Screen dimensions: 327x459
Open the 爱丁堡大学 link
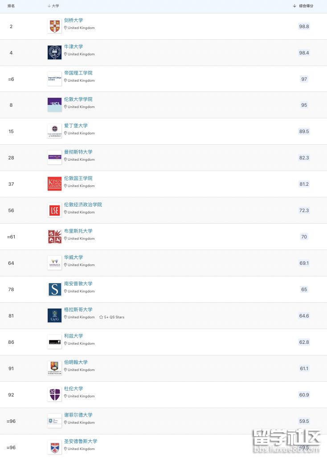pos(76,125)
